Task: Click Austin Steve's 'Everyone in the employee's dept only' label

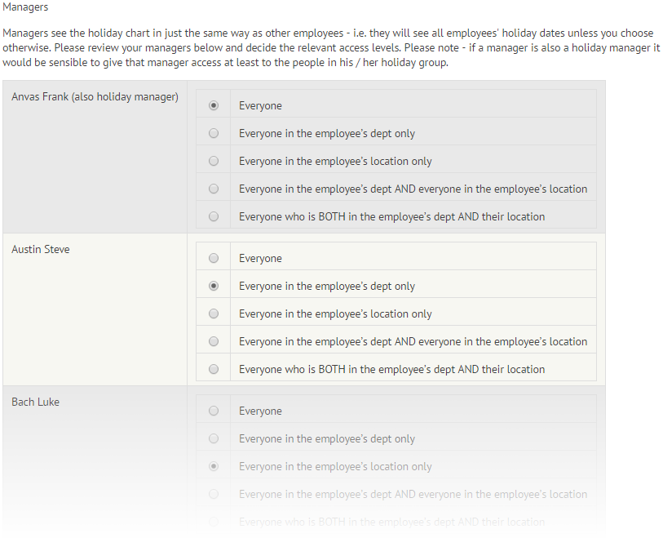Action: tap(327, 287)
